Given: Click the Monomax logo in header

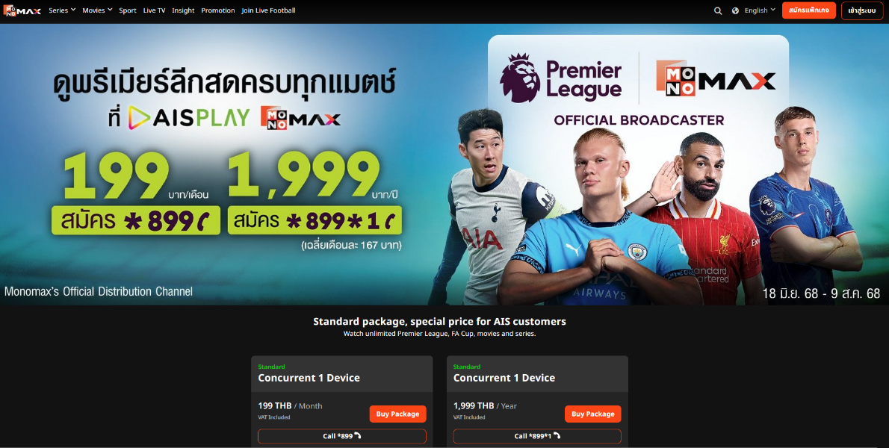Looking at the screenshot, I should 22,10.
